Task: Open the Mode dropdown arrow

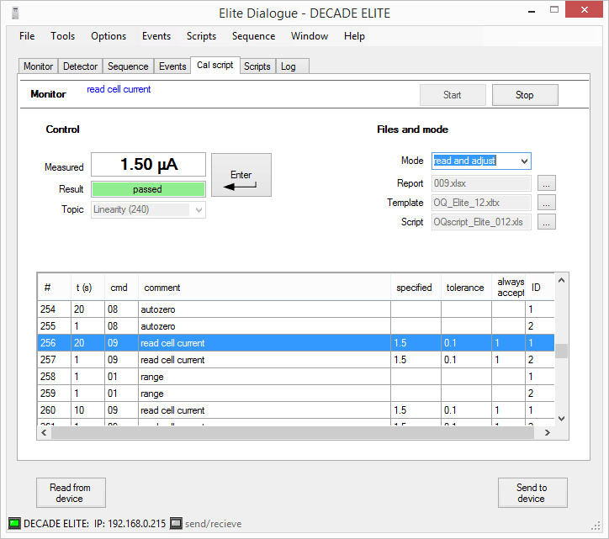Action: click(x=524, y=161)
